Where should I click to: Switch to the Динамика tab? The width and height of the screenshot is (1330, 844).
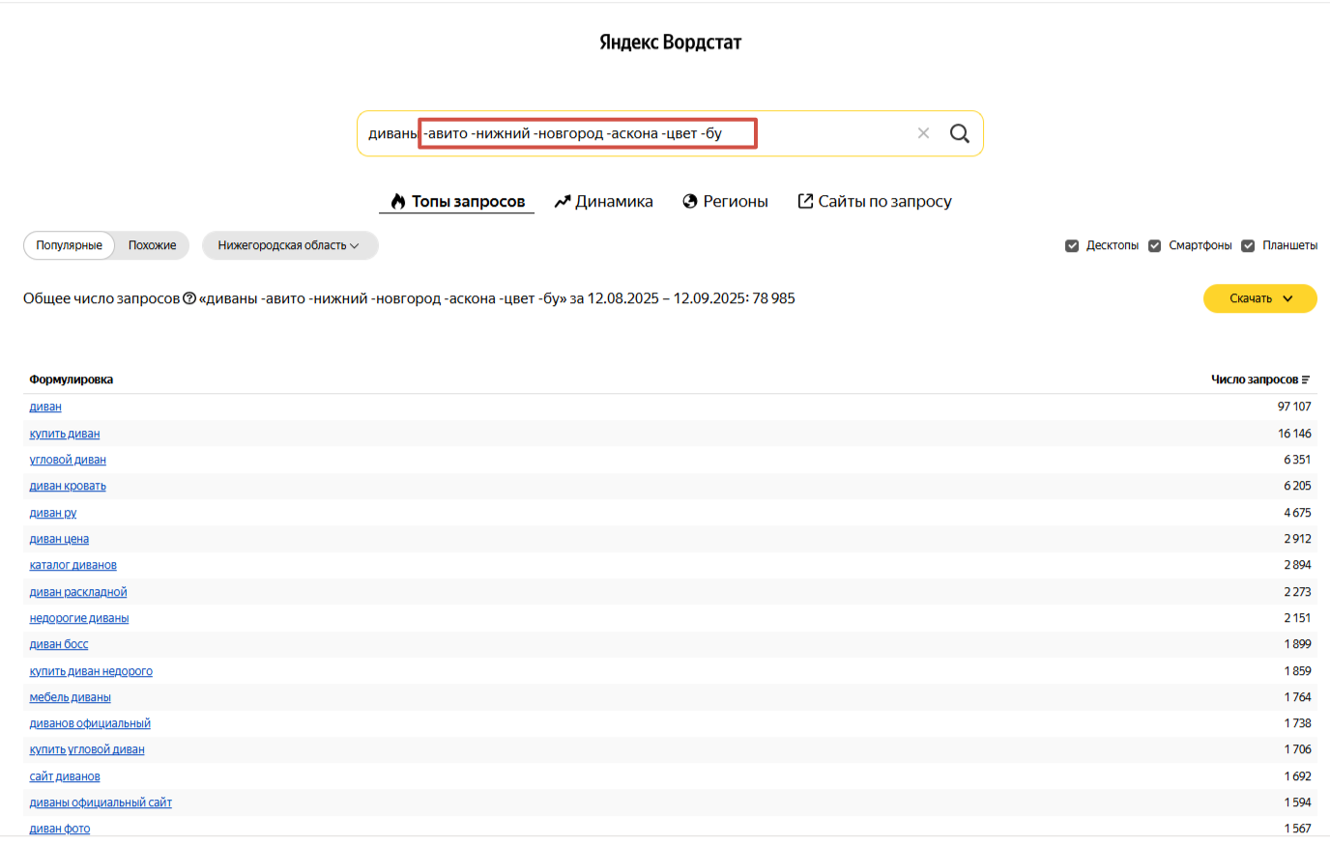click(603, 201)
